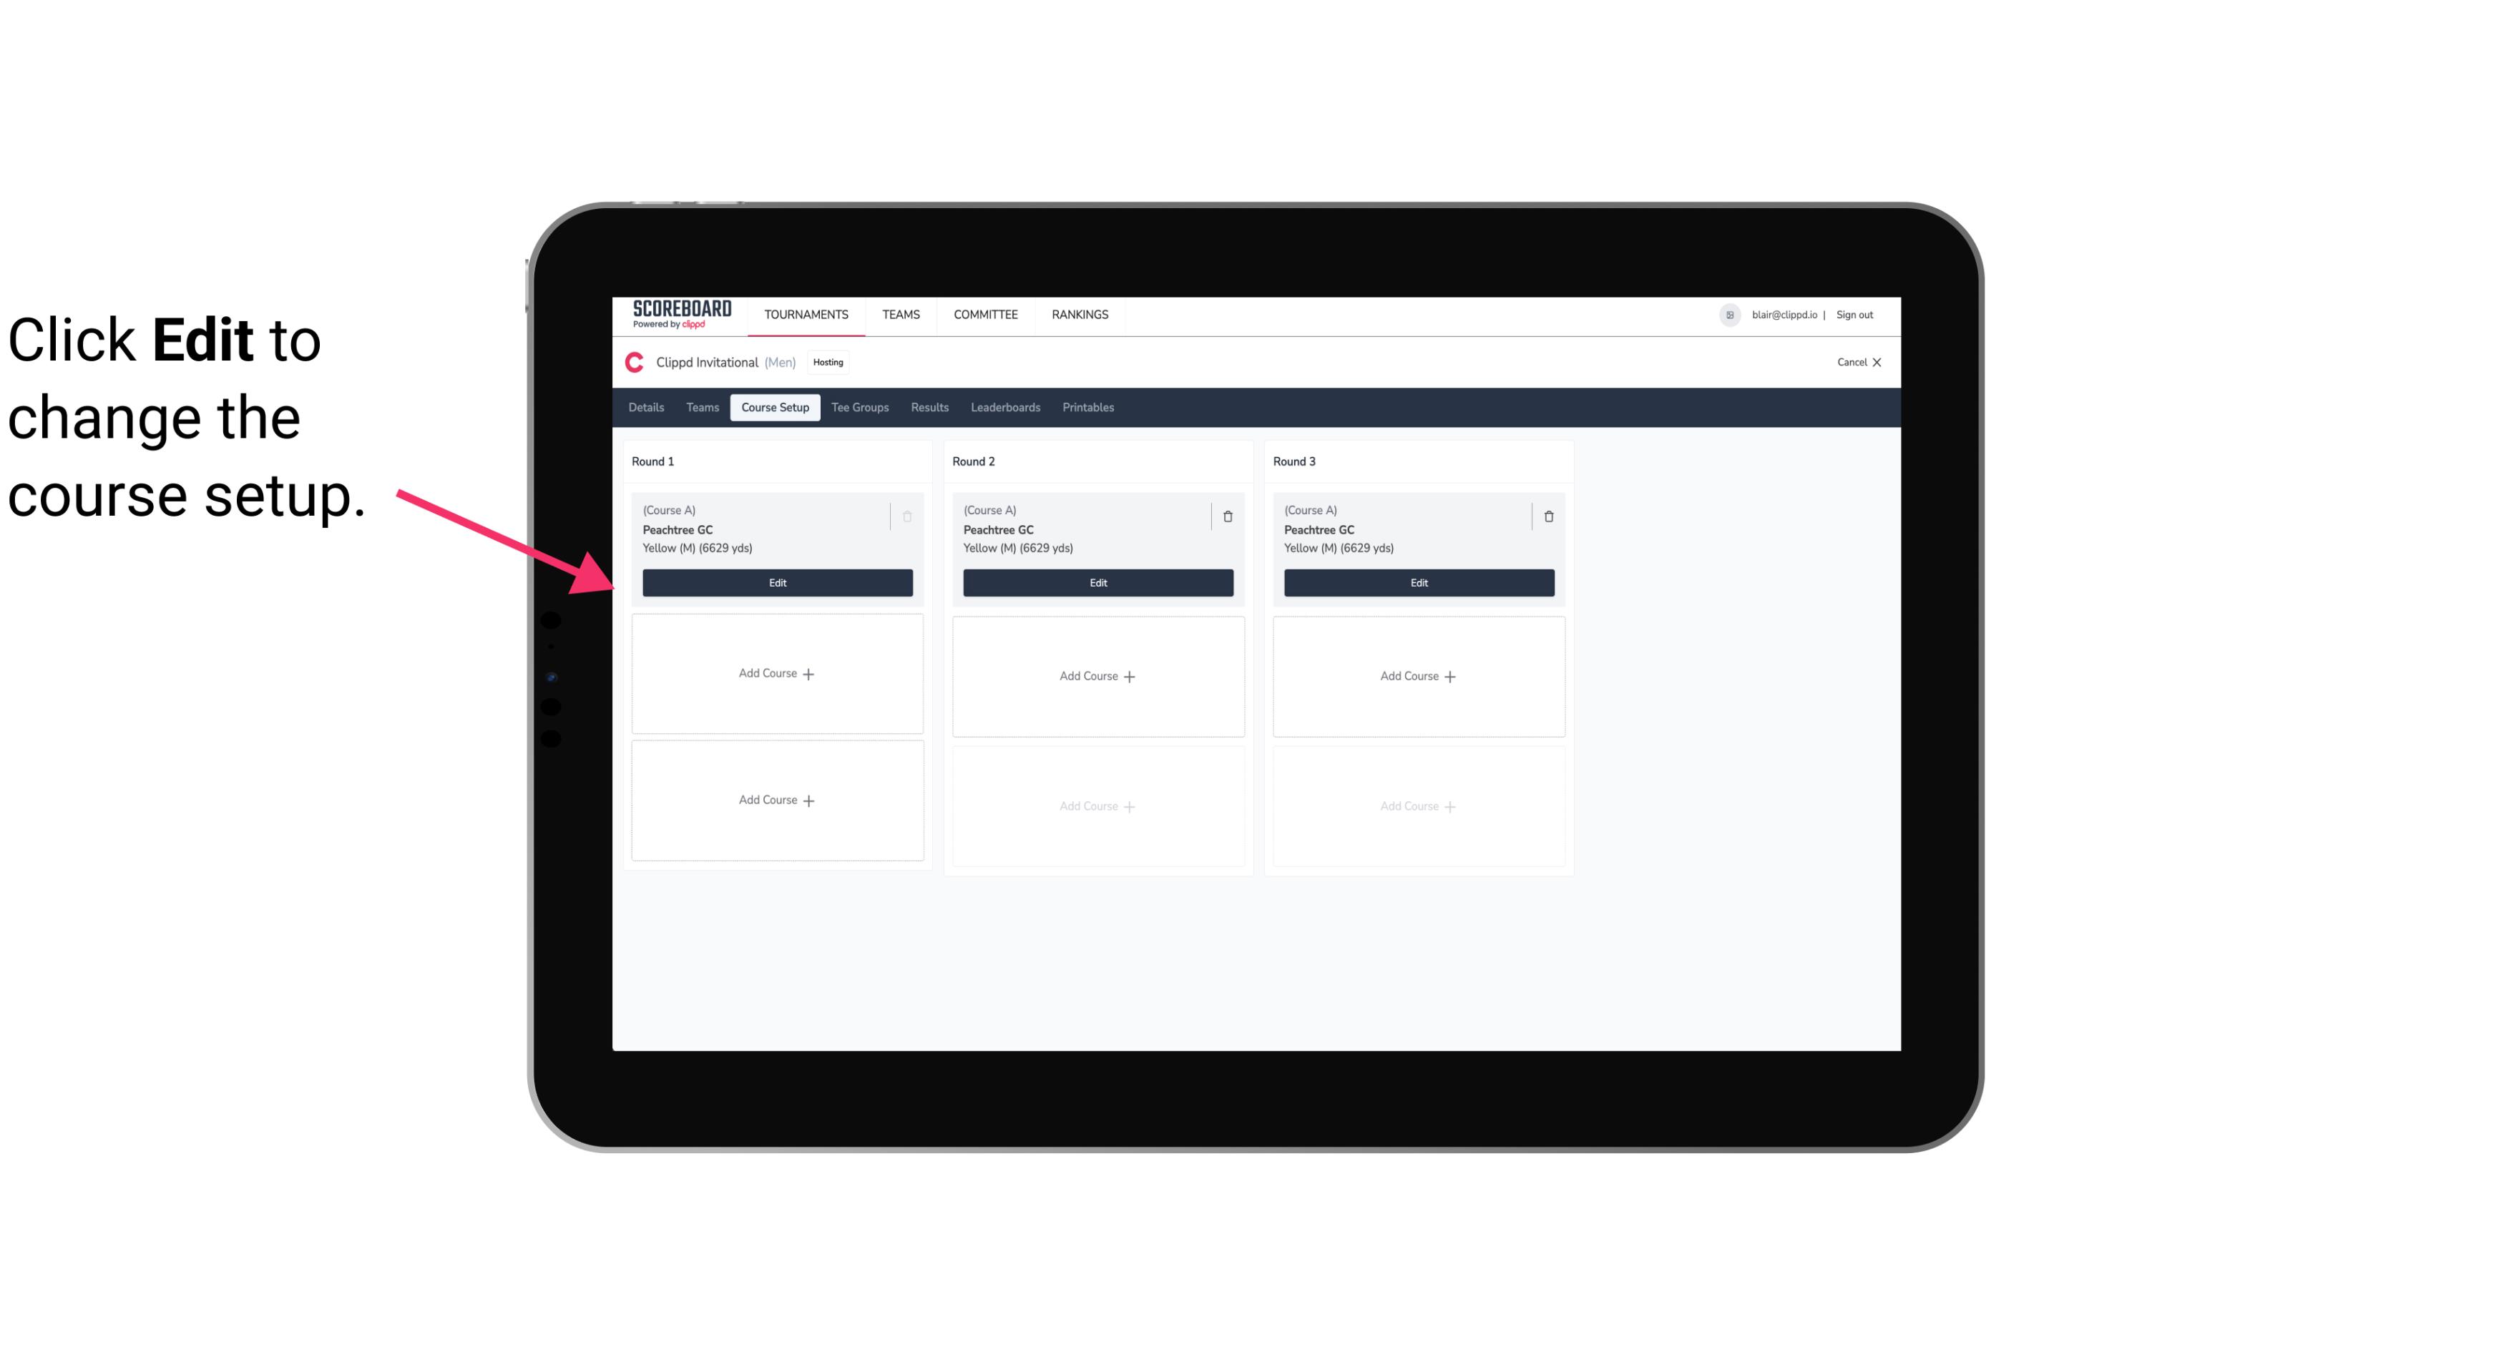Click Edit button for Round 2 course

(x=1096, y=581)
